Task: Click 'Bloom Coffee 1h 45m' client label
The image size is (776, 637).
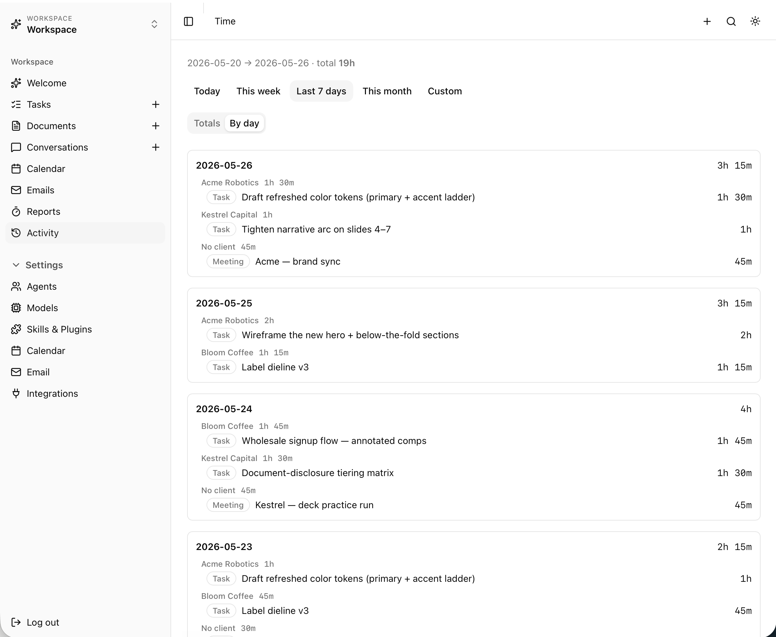Action: tap(245, 426)
